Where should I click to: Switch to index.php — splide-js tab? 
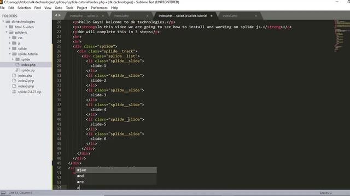tap(84, 16)
